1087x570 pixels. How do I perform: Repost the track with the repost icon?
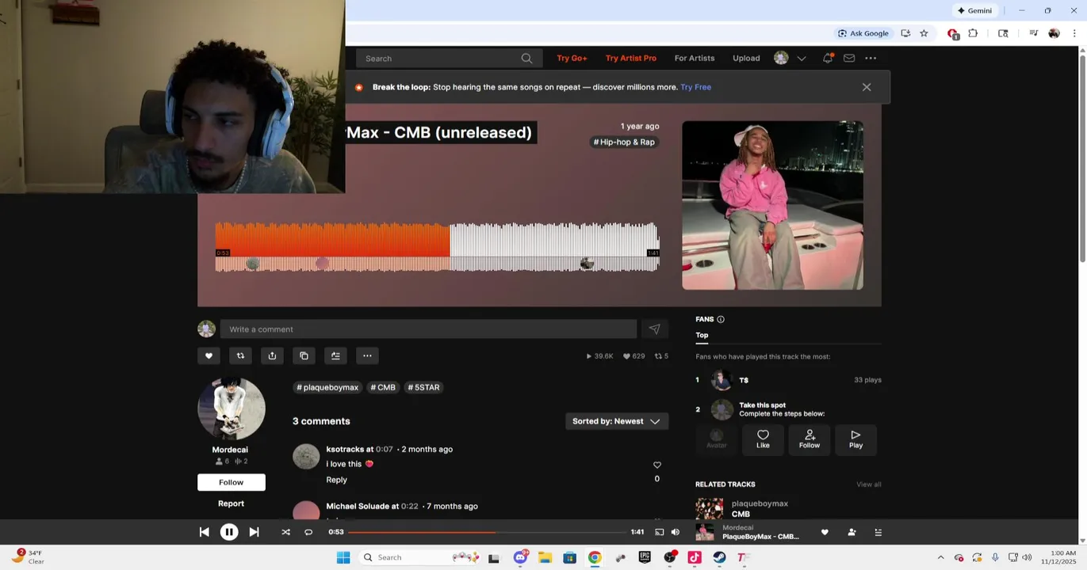click(240, 356)
